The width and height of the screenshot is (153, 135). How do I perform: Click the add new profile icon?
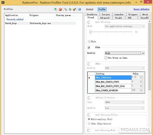click(56, 9)
